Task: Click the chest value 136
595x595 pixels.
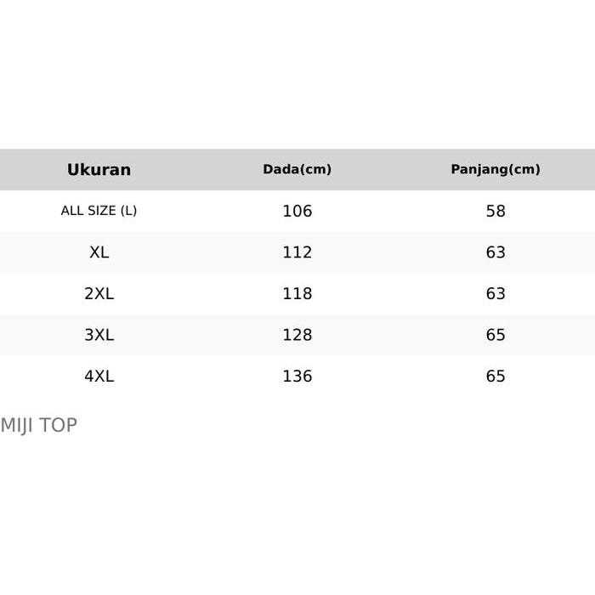Action: pos(297,377)
